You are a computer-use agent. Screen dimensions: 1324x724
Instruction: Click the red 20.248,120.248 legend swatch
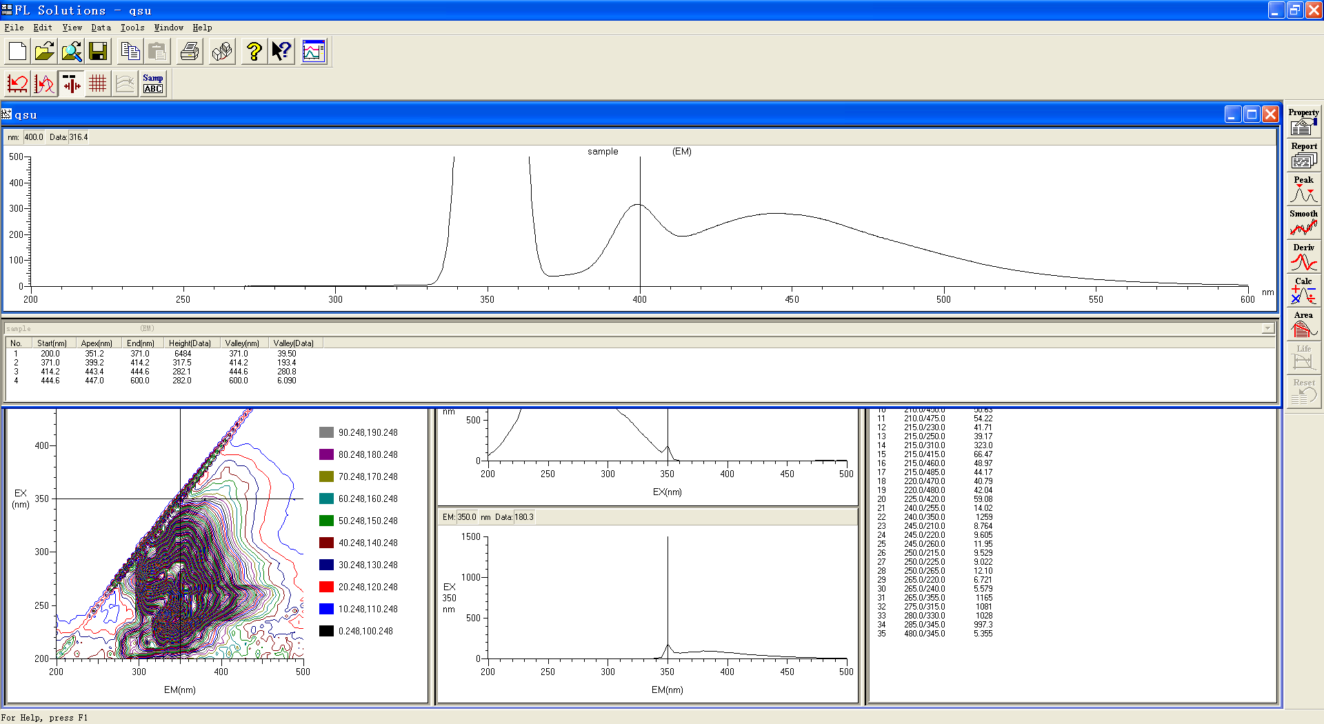click(x=327, y=587)
